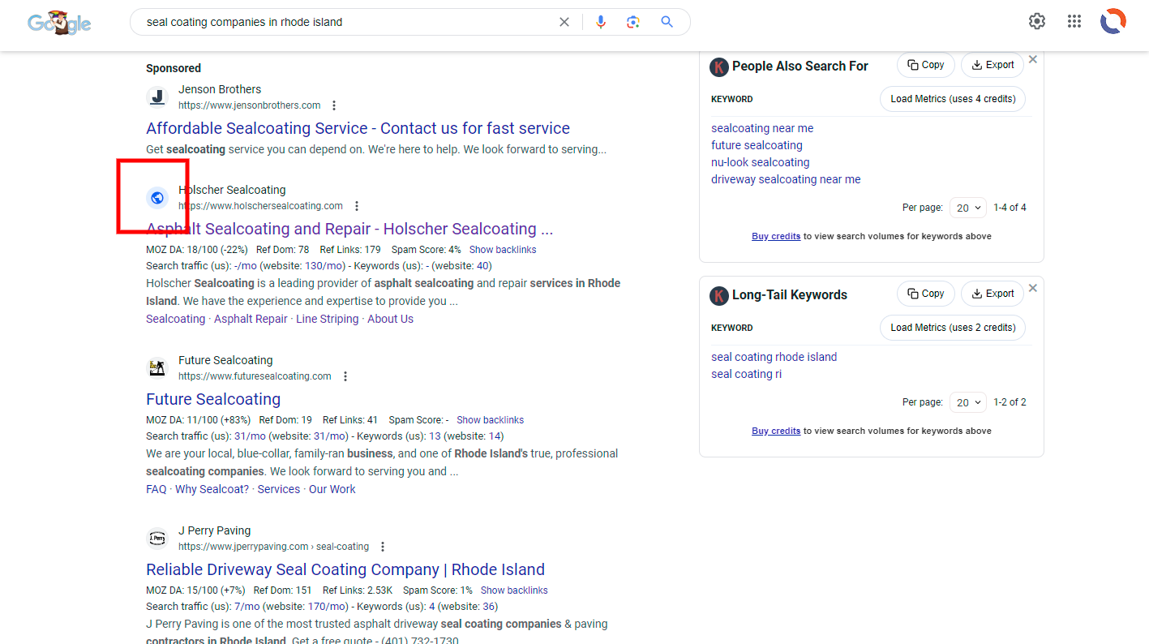
Task: Open the Google logo homepage link
Action: (59, 23)
